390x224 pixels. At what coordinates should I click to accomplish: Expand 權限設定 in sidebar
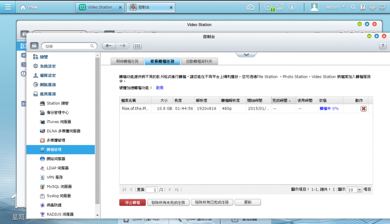[44, 76]
